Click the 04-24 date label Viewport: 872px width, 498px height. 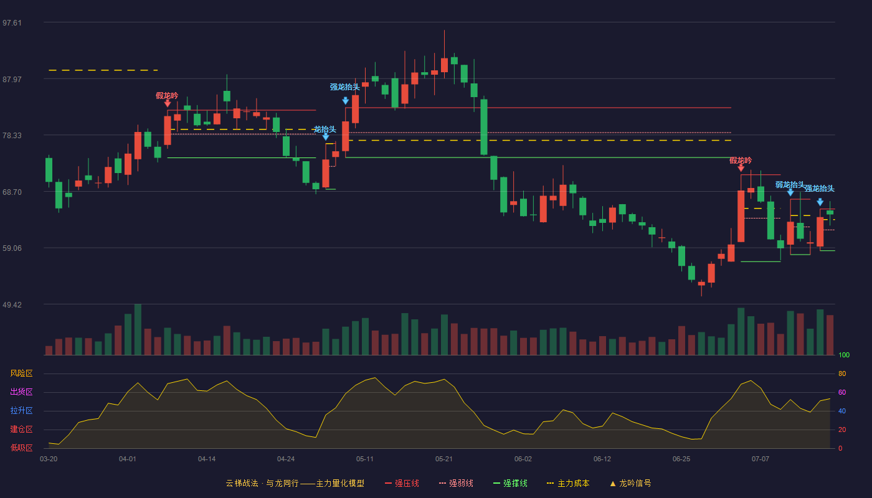tap(286, 459)
